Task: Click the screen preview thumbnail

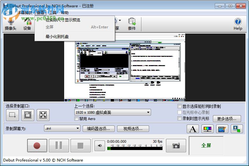Action: 124,67
